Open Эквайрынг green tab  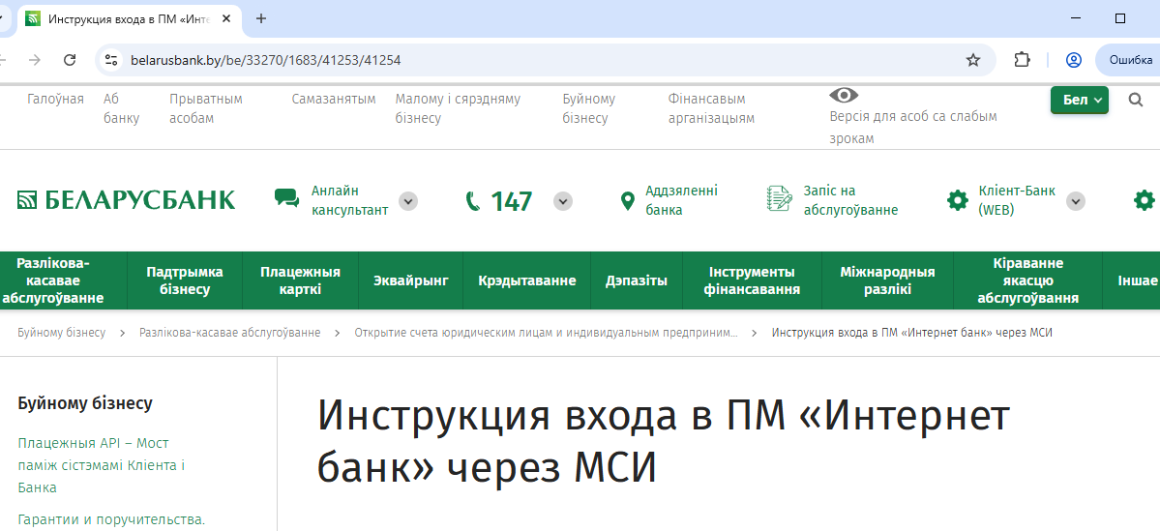click(x=410, y=281)
